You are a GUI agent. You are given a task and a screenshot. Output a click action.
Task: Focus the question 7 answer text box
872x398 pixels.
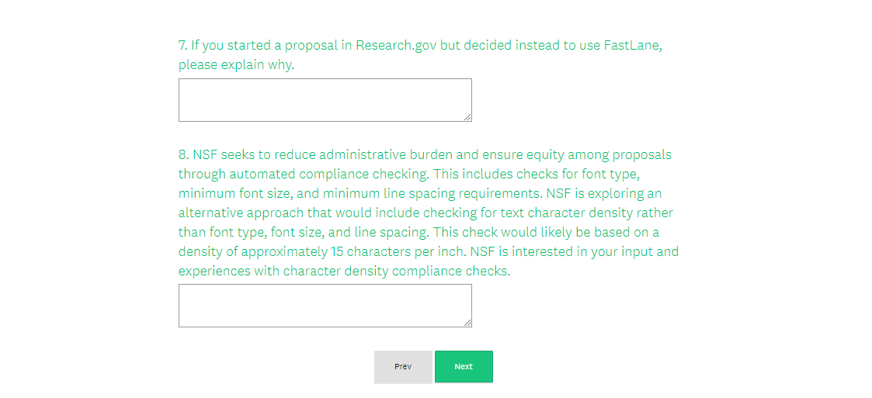325,100
